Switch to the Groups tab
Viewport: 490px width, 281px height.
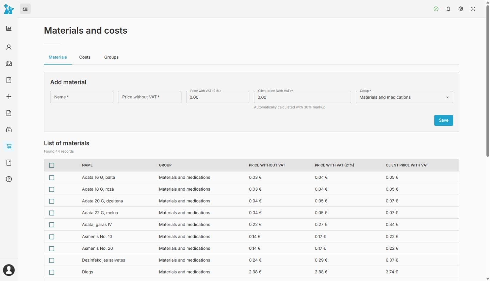click(x=111, y=57)
